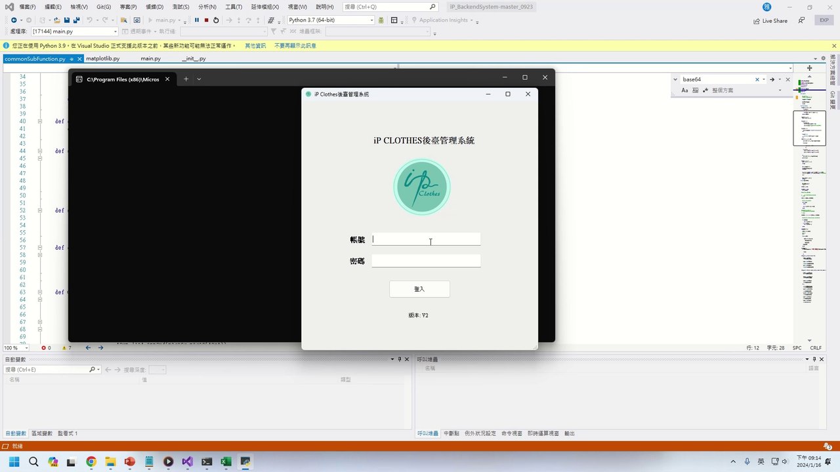840x472 pixels.
Task: Toggle Match Case (Aa) in the find box
Action: (x=684, y=90)
